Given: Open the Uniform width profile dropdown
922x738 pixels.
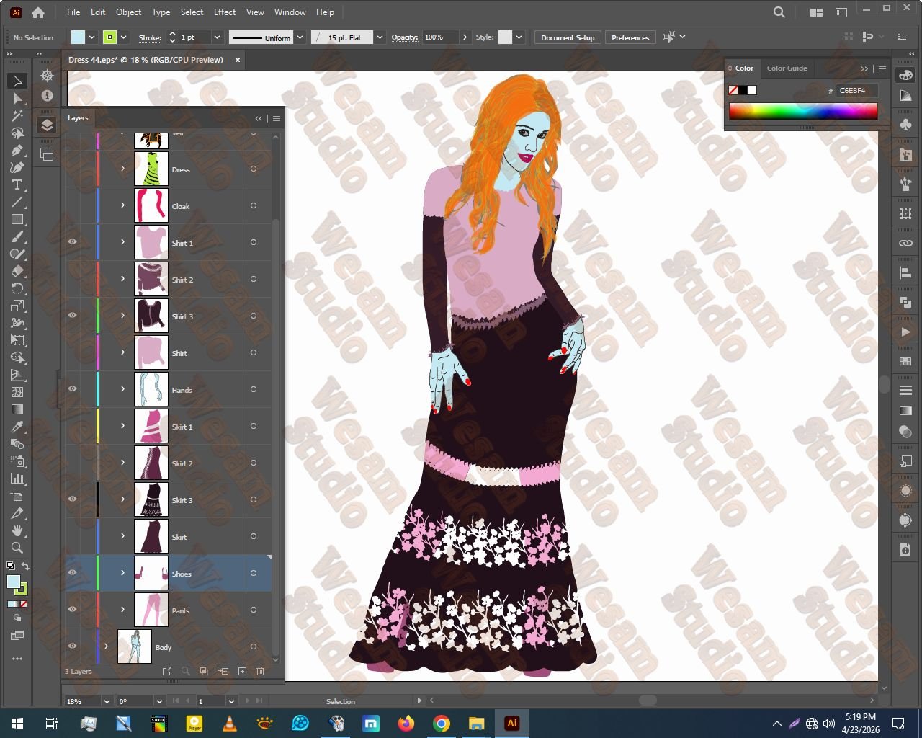Looking at the screenshot, I should coord(300,37).
